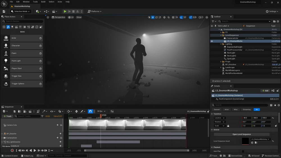281x158 pixels.
Task: Open the Sequencer curve editor
Action: [x=112, y=111]
